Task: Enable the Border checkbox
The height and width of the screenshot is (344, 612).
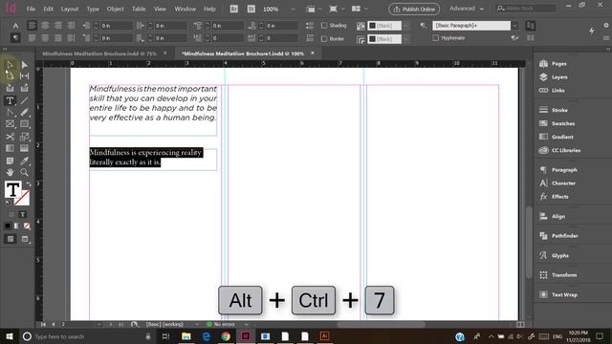Action: (324, 38)
